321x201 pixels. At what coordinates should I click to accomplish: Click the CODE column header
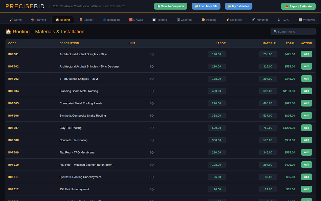pos(12,43)
